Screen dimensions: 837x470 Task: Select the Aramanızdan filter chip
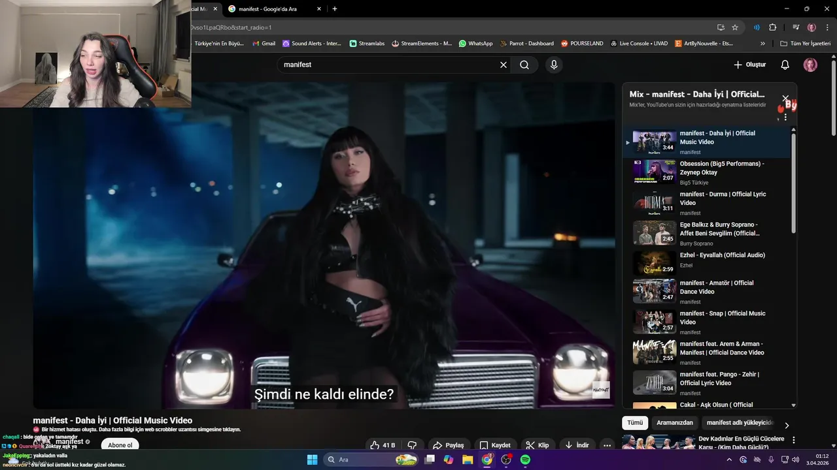point(675,422)
